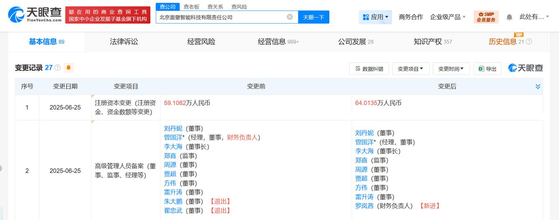Switch to the 历史信息 VIP tab
The width and height of the screenshot is (559, 220).
tap(506, 41)
